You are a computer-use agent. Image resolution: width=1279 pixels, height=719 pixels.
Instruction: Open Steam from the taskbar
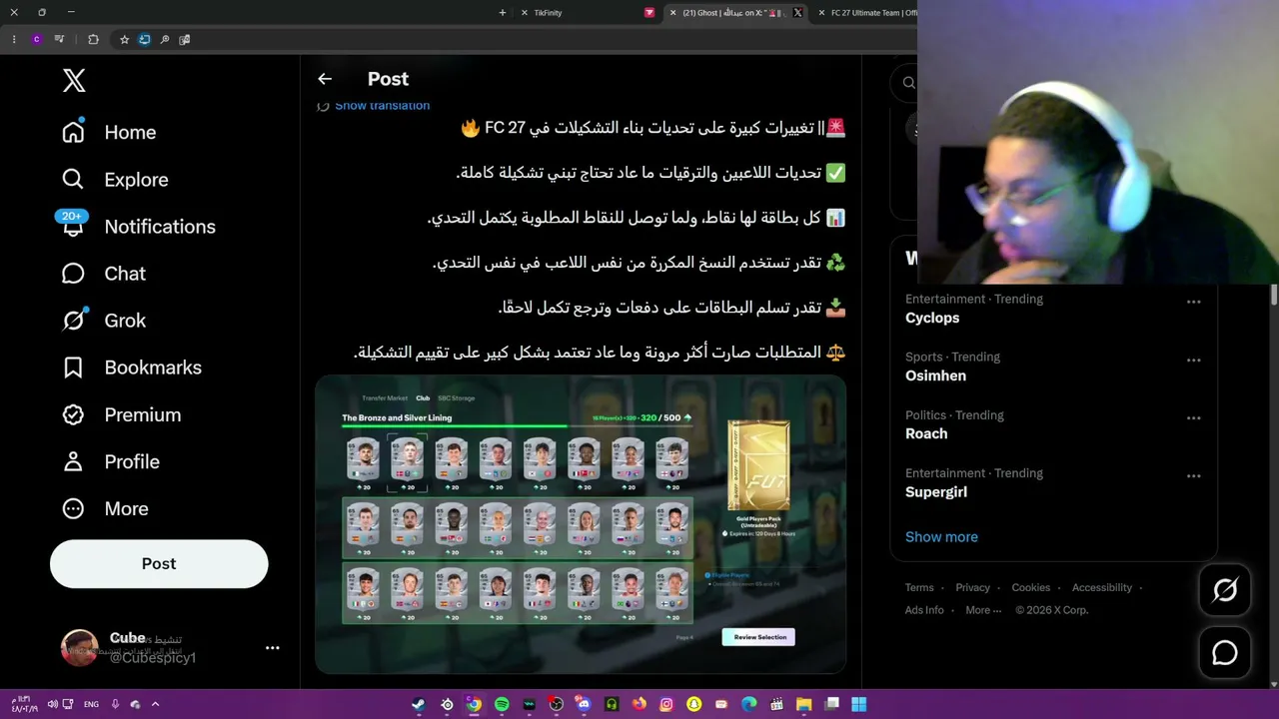419,704
